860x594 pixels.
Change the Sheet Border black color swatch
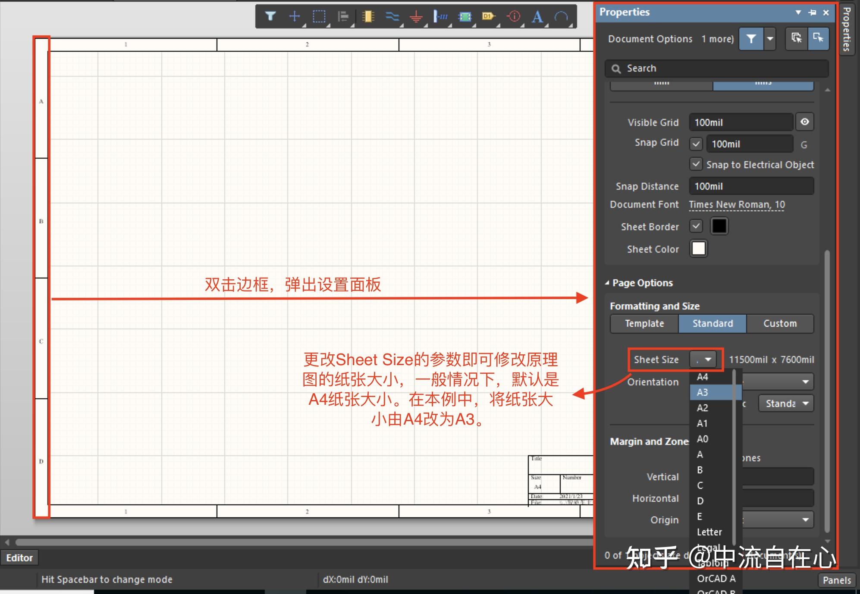click(719, 226)
